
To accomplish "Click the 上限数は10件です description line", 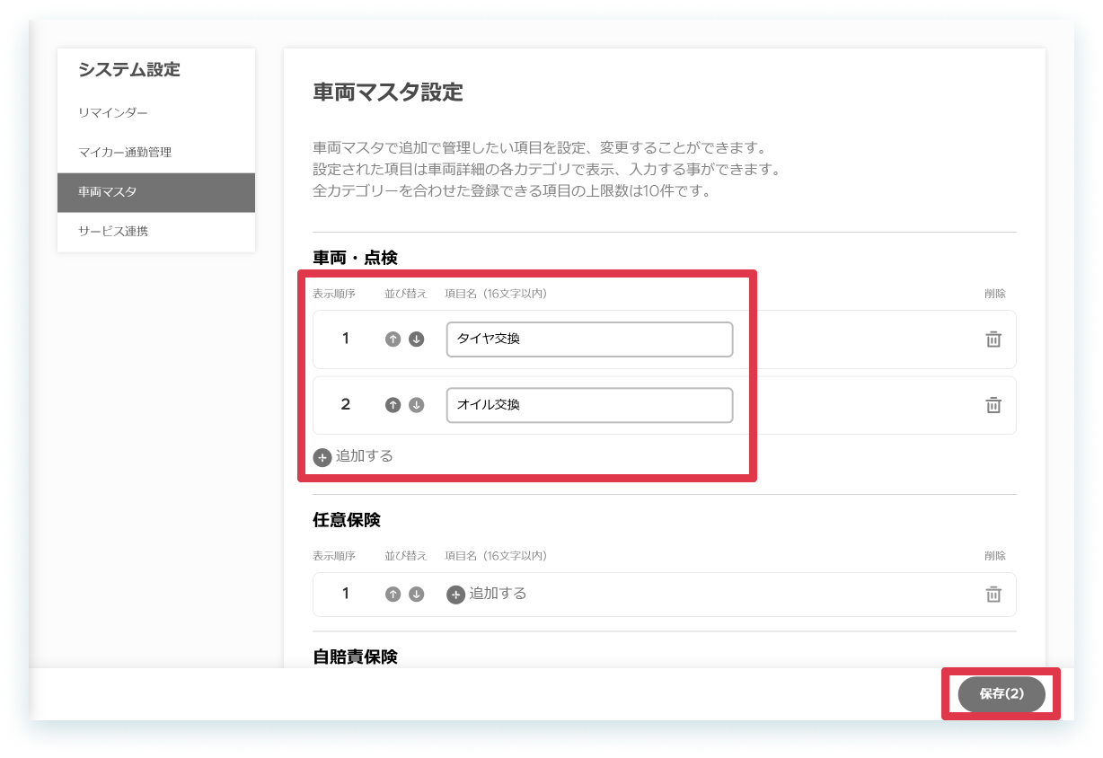I will click(x=512, y=191).
